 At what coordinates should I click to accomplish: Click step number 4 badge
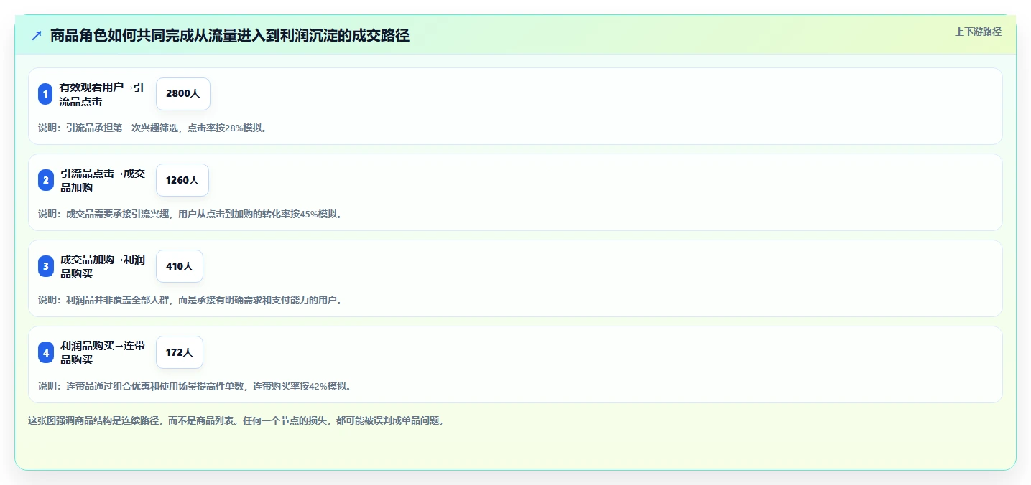[x=45, y=352]
